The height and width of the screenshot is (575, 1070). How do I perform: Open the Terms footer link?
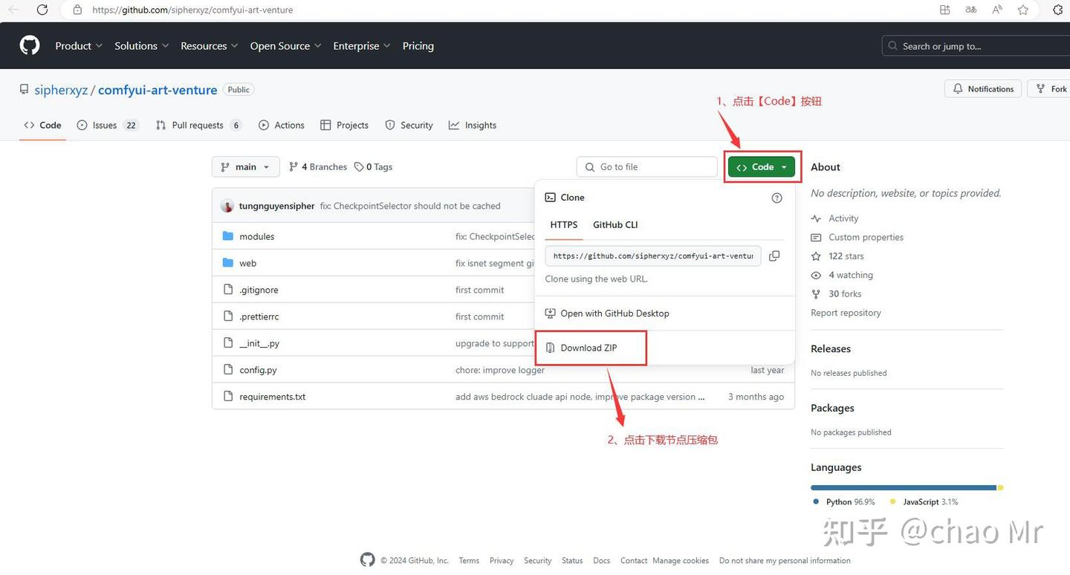(x=469, y=561)
